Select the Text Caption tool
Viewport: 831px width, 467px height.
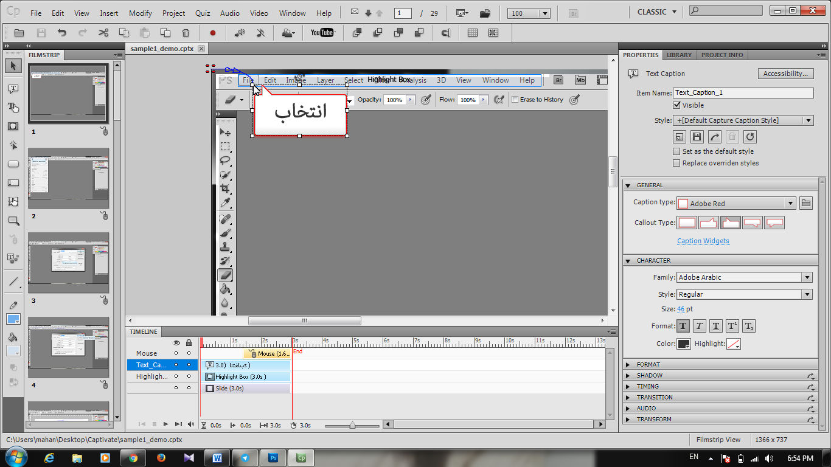click(13, 89)
